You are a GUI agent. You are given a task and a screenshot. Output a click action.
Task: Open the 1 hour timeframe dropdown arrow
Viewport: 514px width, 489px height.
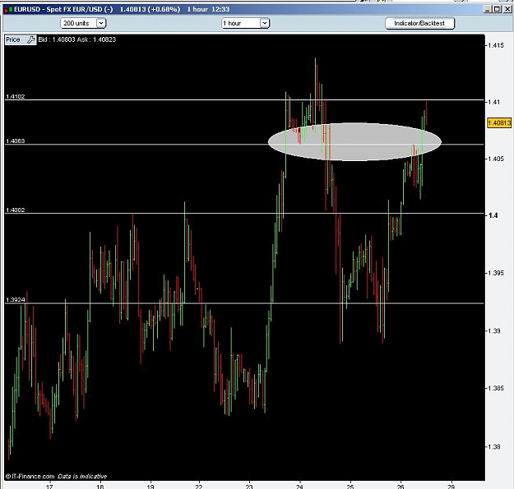265,23
